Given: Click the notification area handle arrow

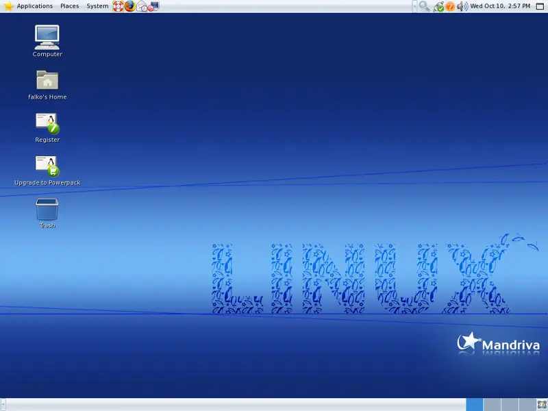Looking at the screenshot, I should [x=414, y=6].
